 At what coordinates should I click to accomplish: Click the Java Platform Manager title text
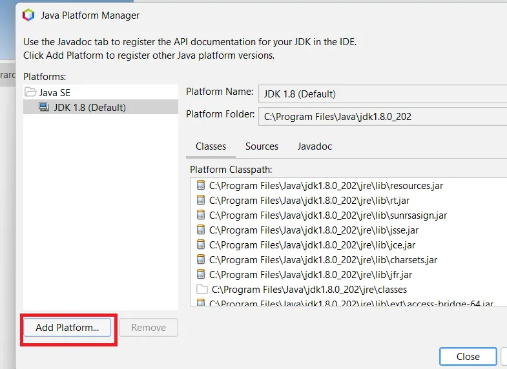point(90,15)
